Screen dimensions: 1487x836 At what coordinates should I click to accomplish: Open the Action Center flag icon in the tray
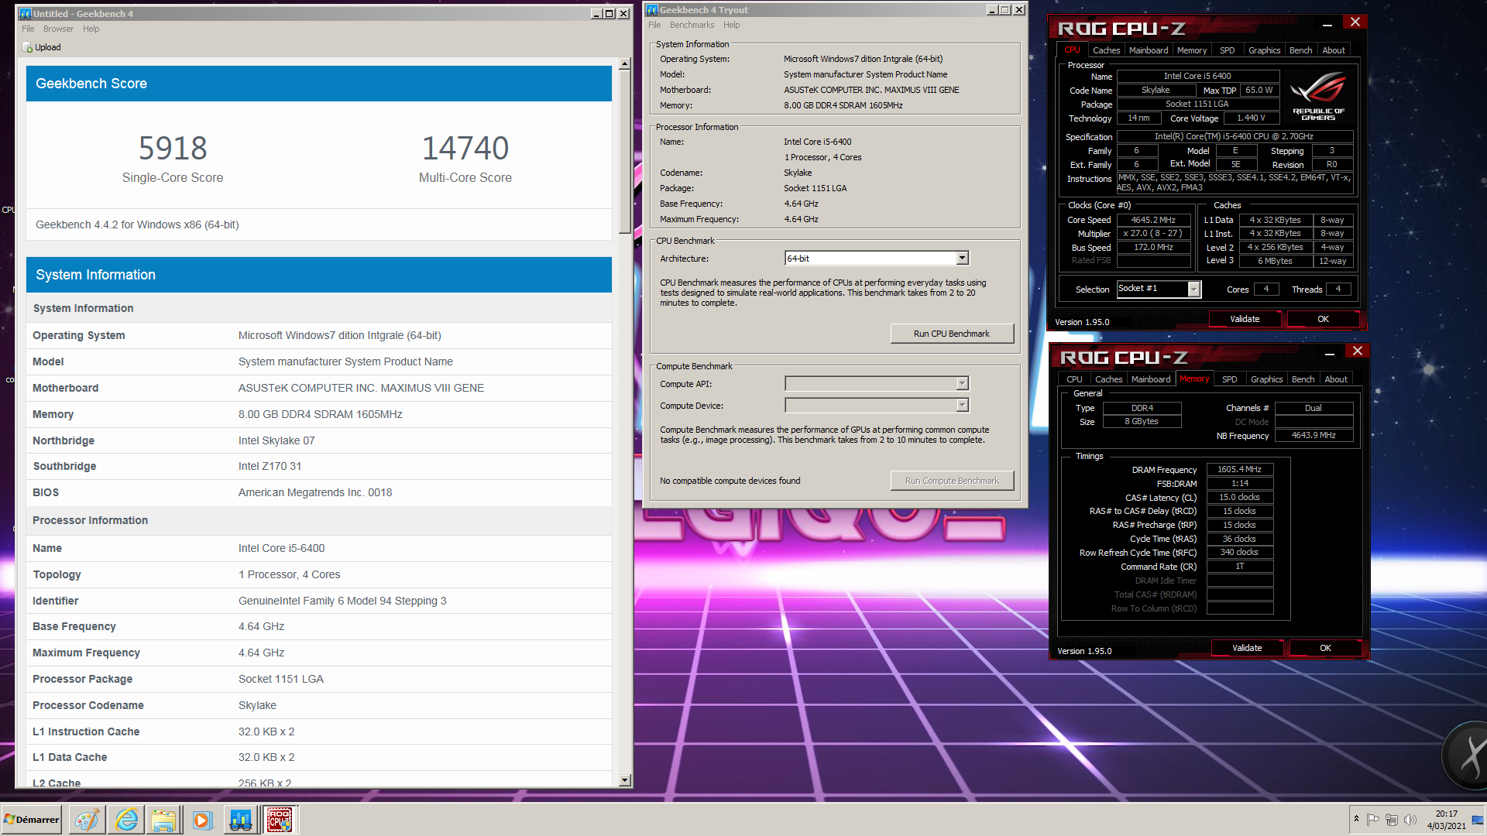coord(1372,820)
